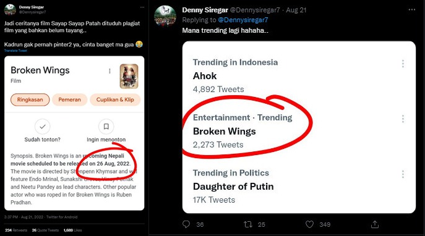Click the retweet icon showing 25
425x236 pixels.
[x=247, y=224]
